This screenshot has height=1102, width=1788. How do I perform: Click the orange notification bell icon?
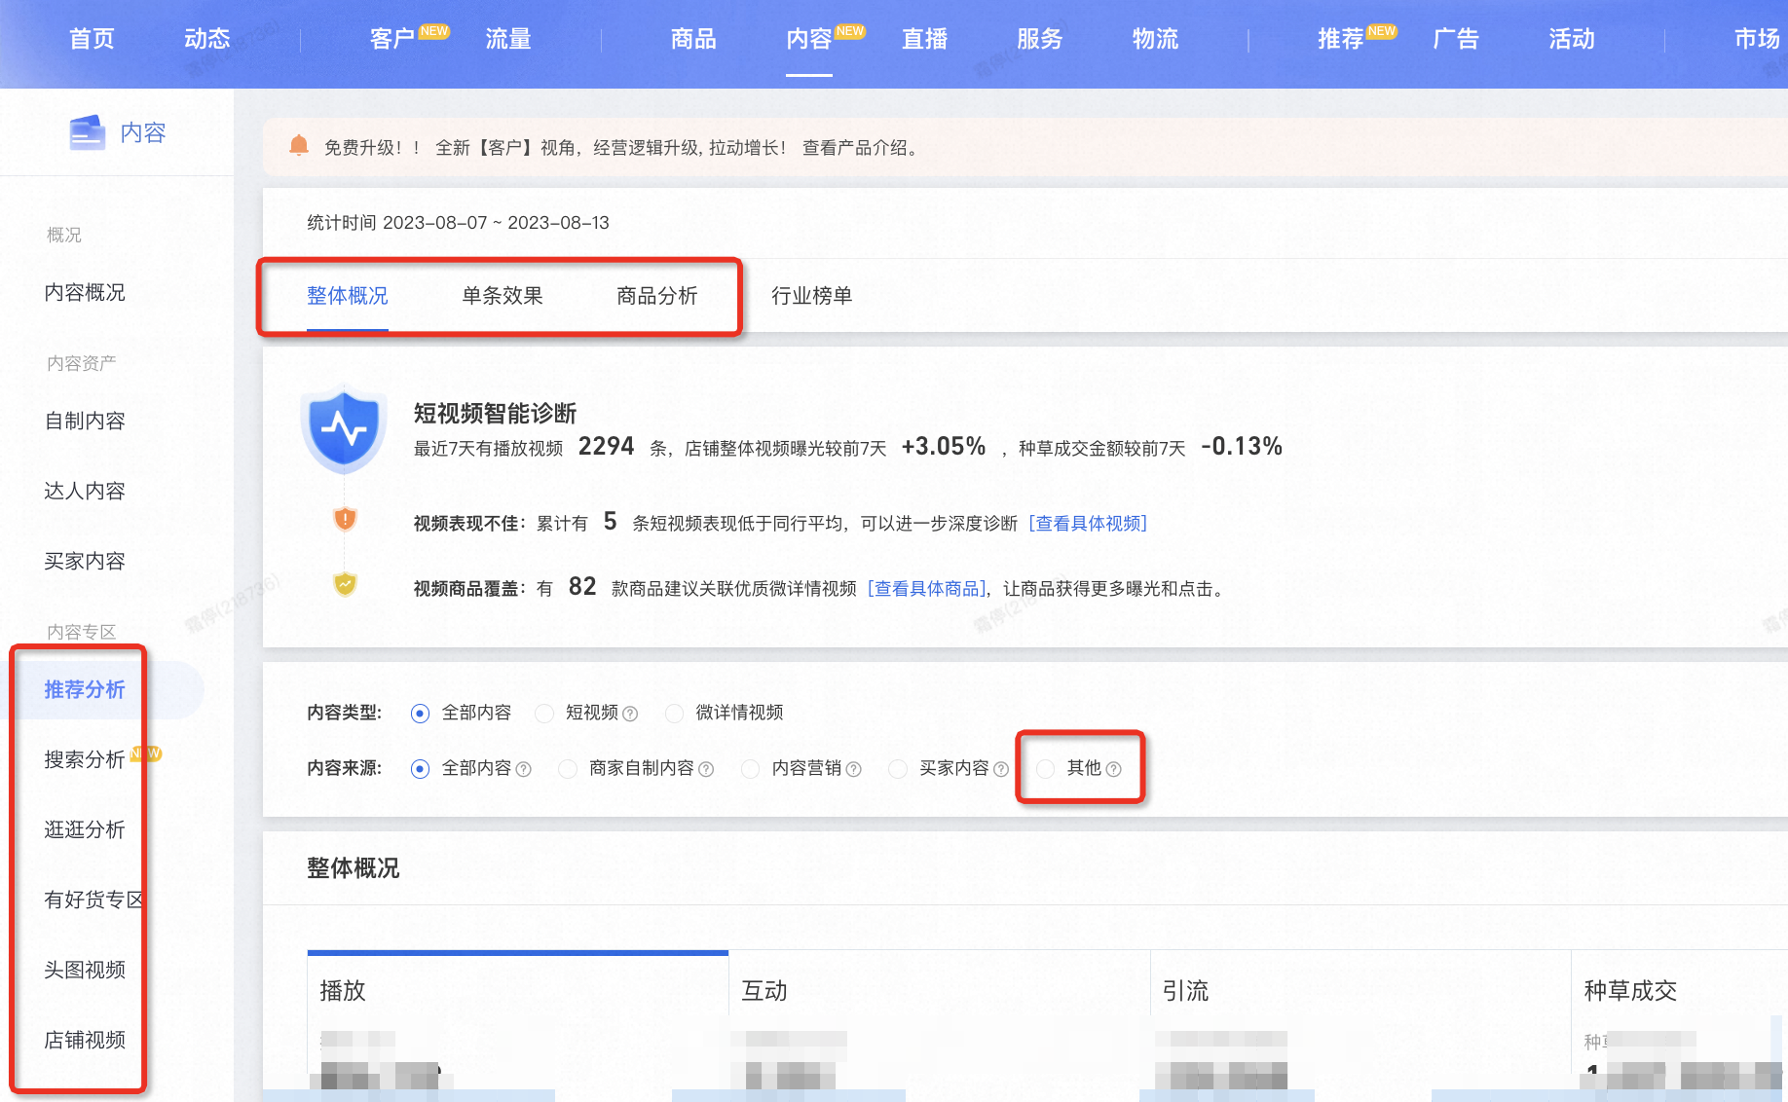tap(299, 146)
